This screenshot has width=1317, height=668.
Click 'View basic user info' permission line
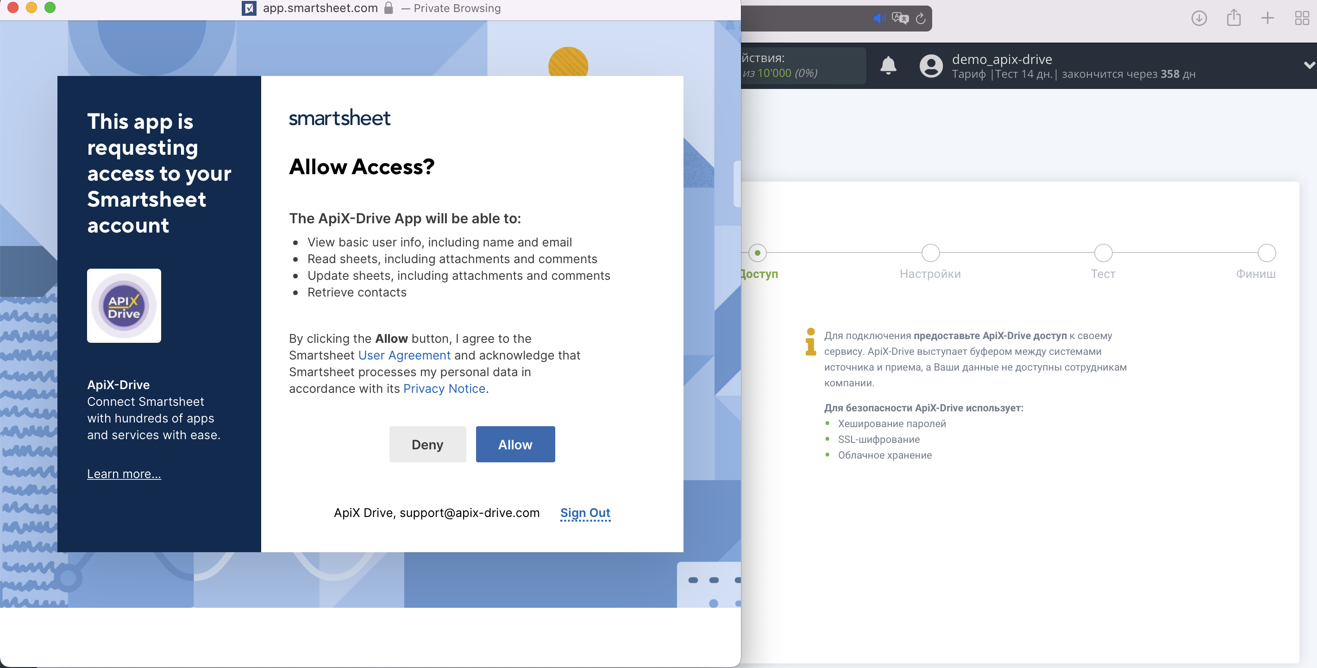(439, 242)
